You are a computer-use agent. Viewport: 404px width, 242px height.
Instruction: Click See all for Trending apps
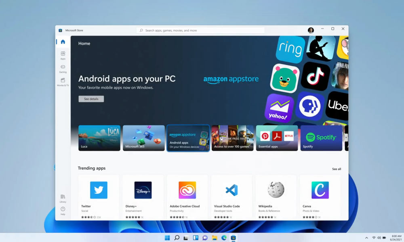337,169
